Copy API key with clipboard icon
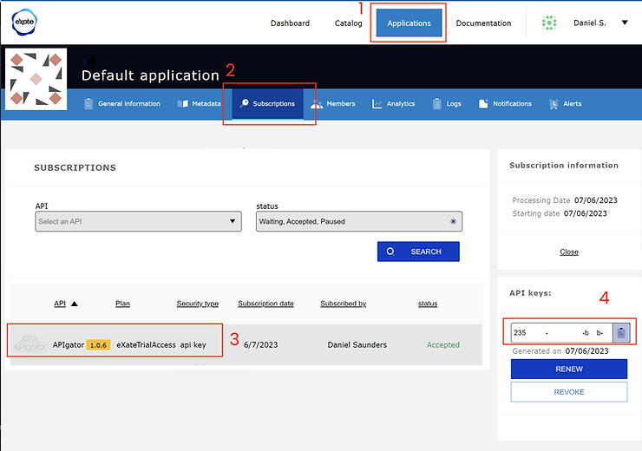Screen dimensions: 642x451 click(x=621, y=332)
